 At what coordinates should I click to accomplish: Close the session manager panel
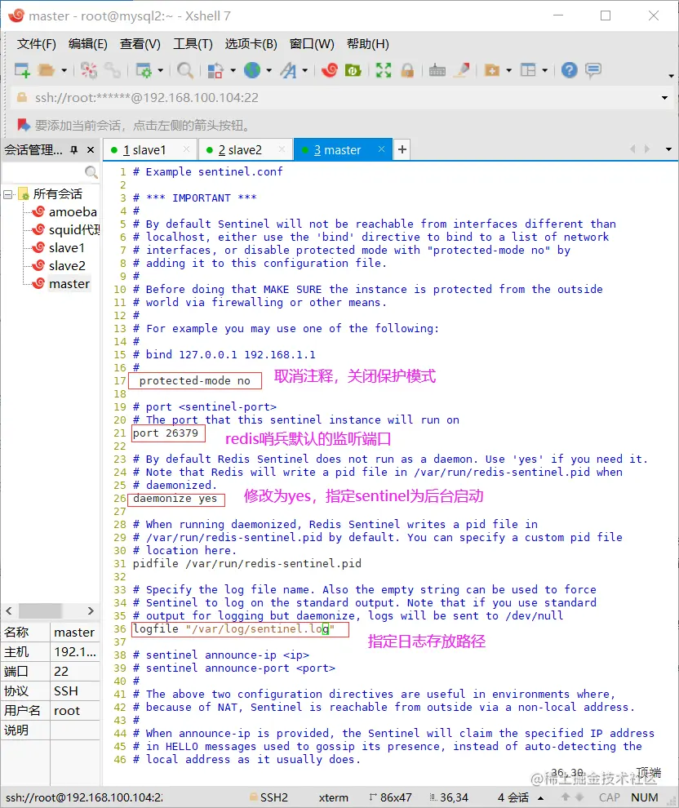coord(91,150)
